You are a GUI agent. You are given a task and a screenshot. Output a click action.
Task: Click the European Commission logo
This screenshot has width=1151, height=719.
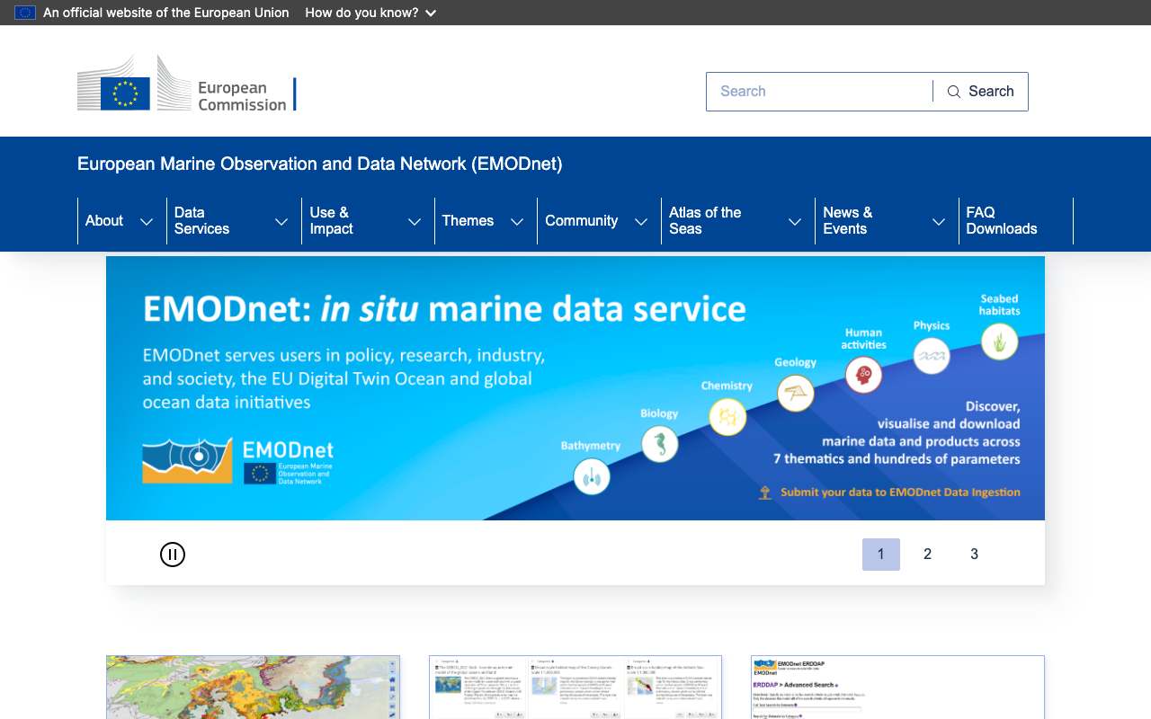(x=187, y=84)
